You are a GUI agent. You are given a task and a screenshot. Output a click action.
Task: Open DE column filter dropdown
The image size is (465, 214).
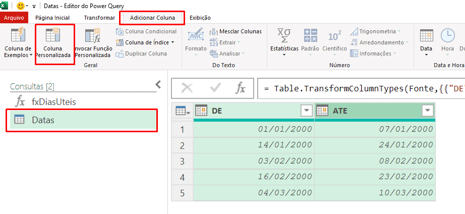pyautogui.click(x=307, y=111)
